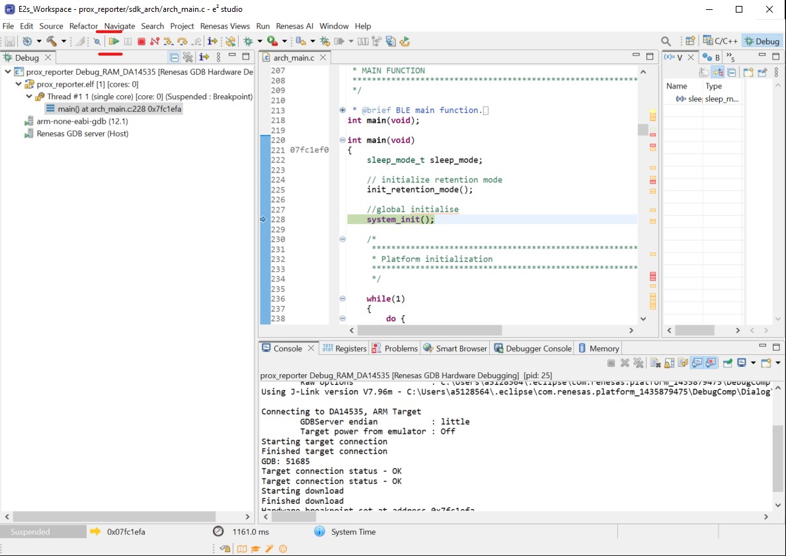Select the arm-none-eabi-gdb (12.1) entry
Viewport: 786px width, 556px height.
point(76,122)
